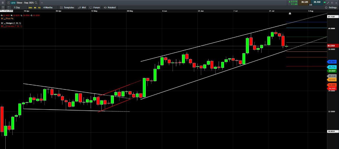Expand the 4 Months range dropdown
Viewport: 339px width, 149px height.
tap(48, 8)
